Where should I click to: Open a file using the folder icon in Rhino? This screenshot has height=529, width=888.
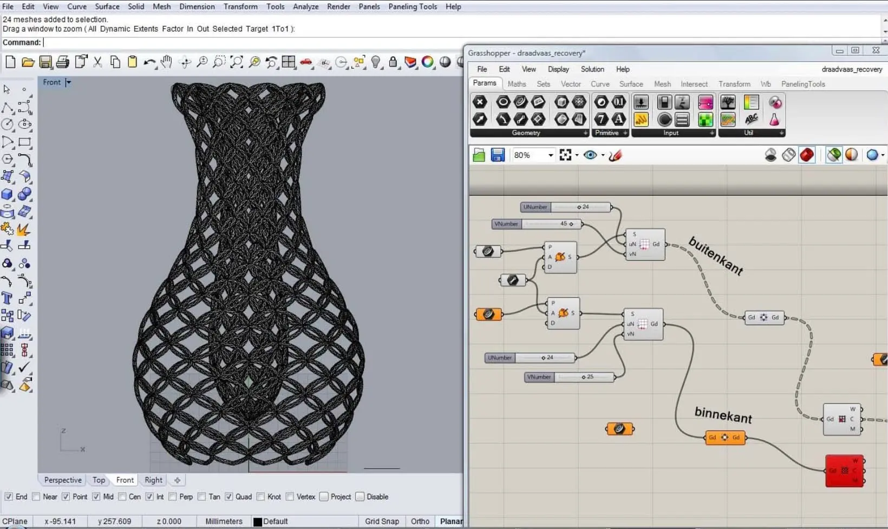coord(28,62)
